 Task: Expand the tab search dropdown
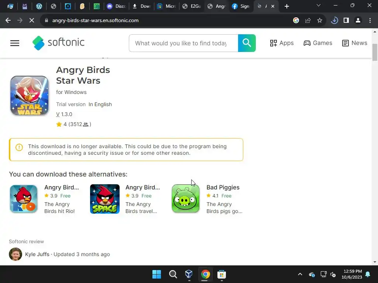(319, 5)
